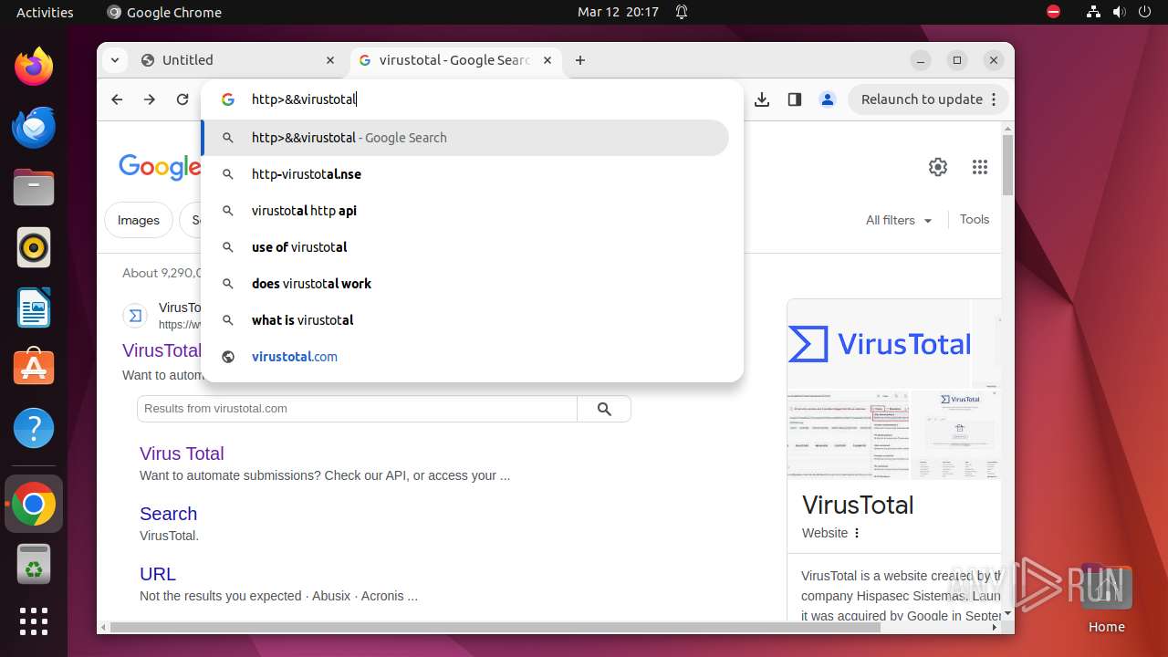Open the Tools search option
The image size is (1168, 657).
pyautogui.click(x=975, y=219)
